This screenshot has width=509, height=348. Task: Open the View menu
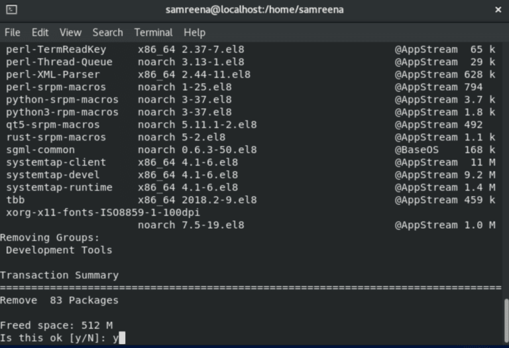70,32
